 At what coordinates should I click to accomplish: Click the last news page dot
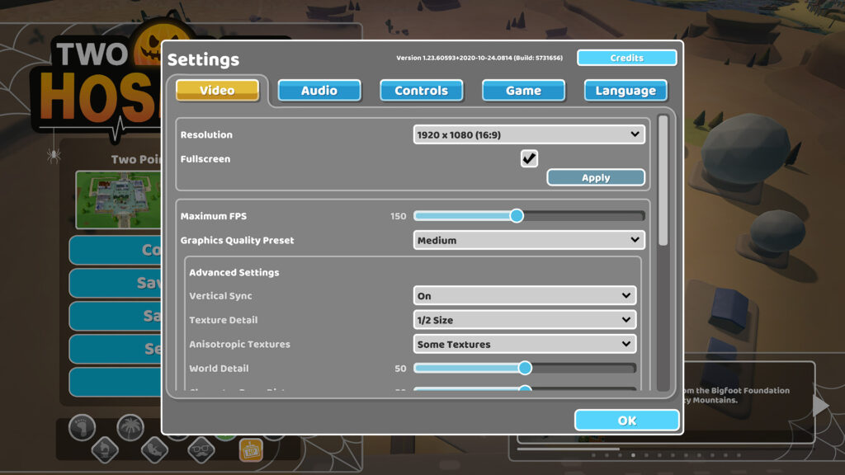(739, 455)
